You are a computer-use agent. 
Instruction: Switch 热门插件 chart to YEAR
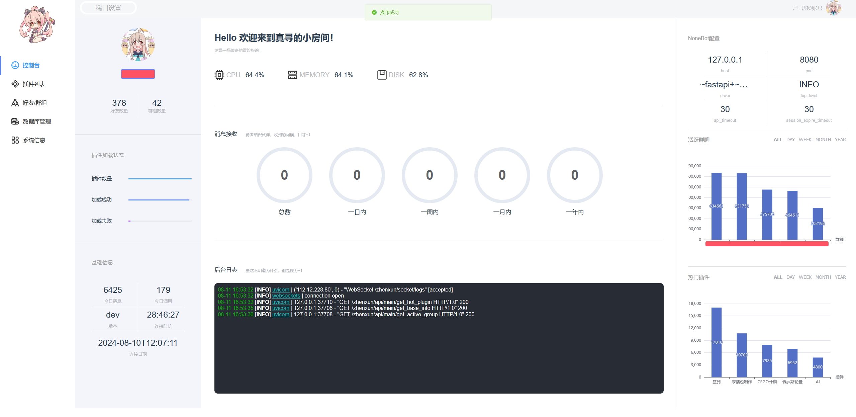pos(840,277)
